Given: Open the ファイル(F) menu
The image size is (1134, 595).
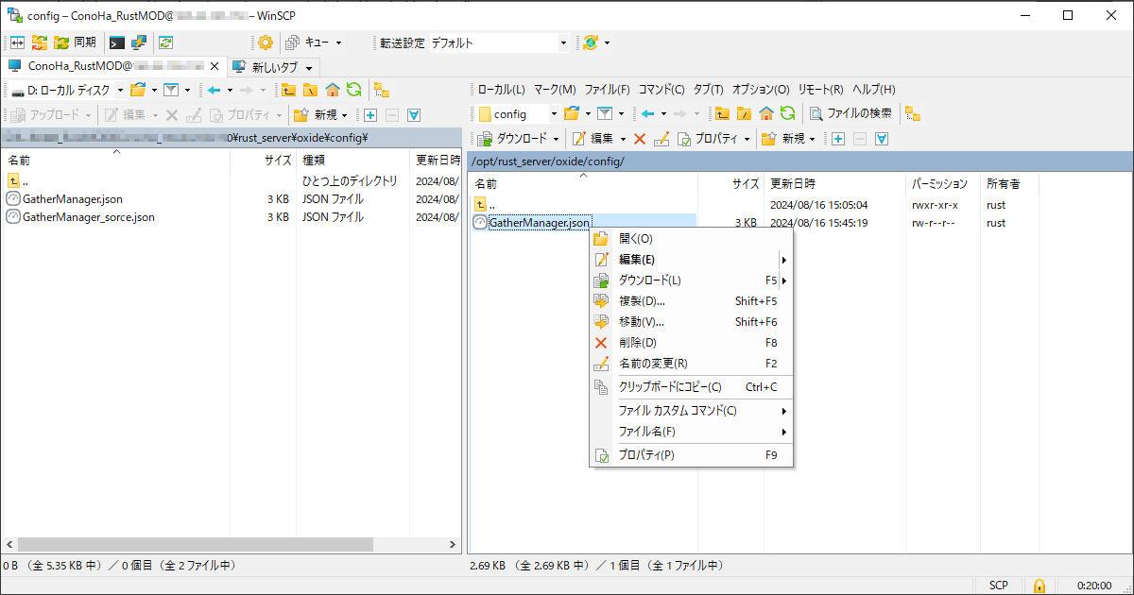Looking at the screenshot, I should [607, 90].
